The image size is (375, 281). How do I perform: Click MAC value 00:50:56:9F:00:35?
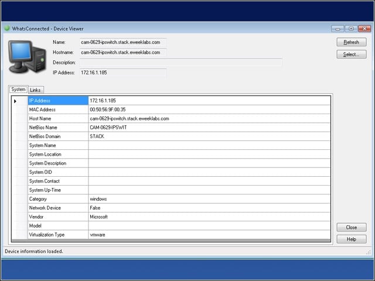click(108, 109)
